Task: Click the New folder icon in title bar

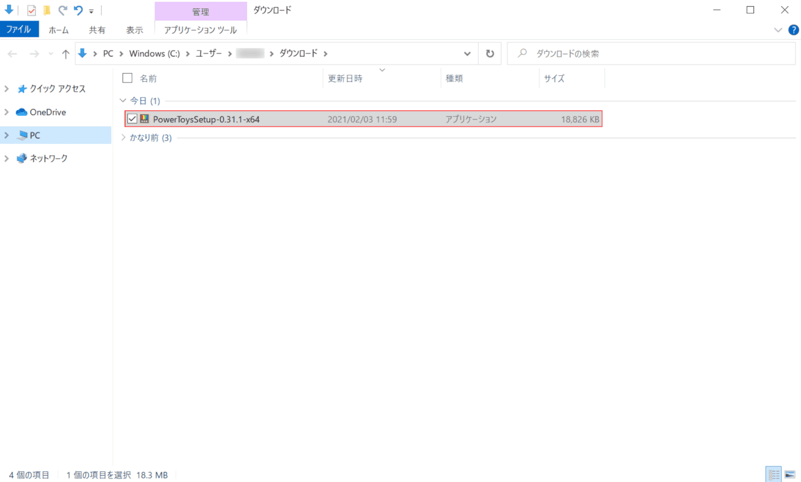Action: (x=47, y=10)
